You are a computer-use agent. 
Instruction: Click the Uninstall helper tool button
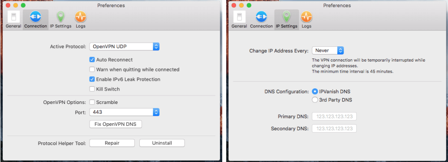click(x=162, y=143)
